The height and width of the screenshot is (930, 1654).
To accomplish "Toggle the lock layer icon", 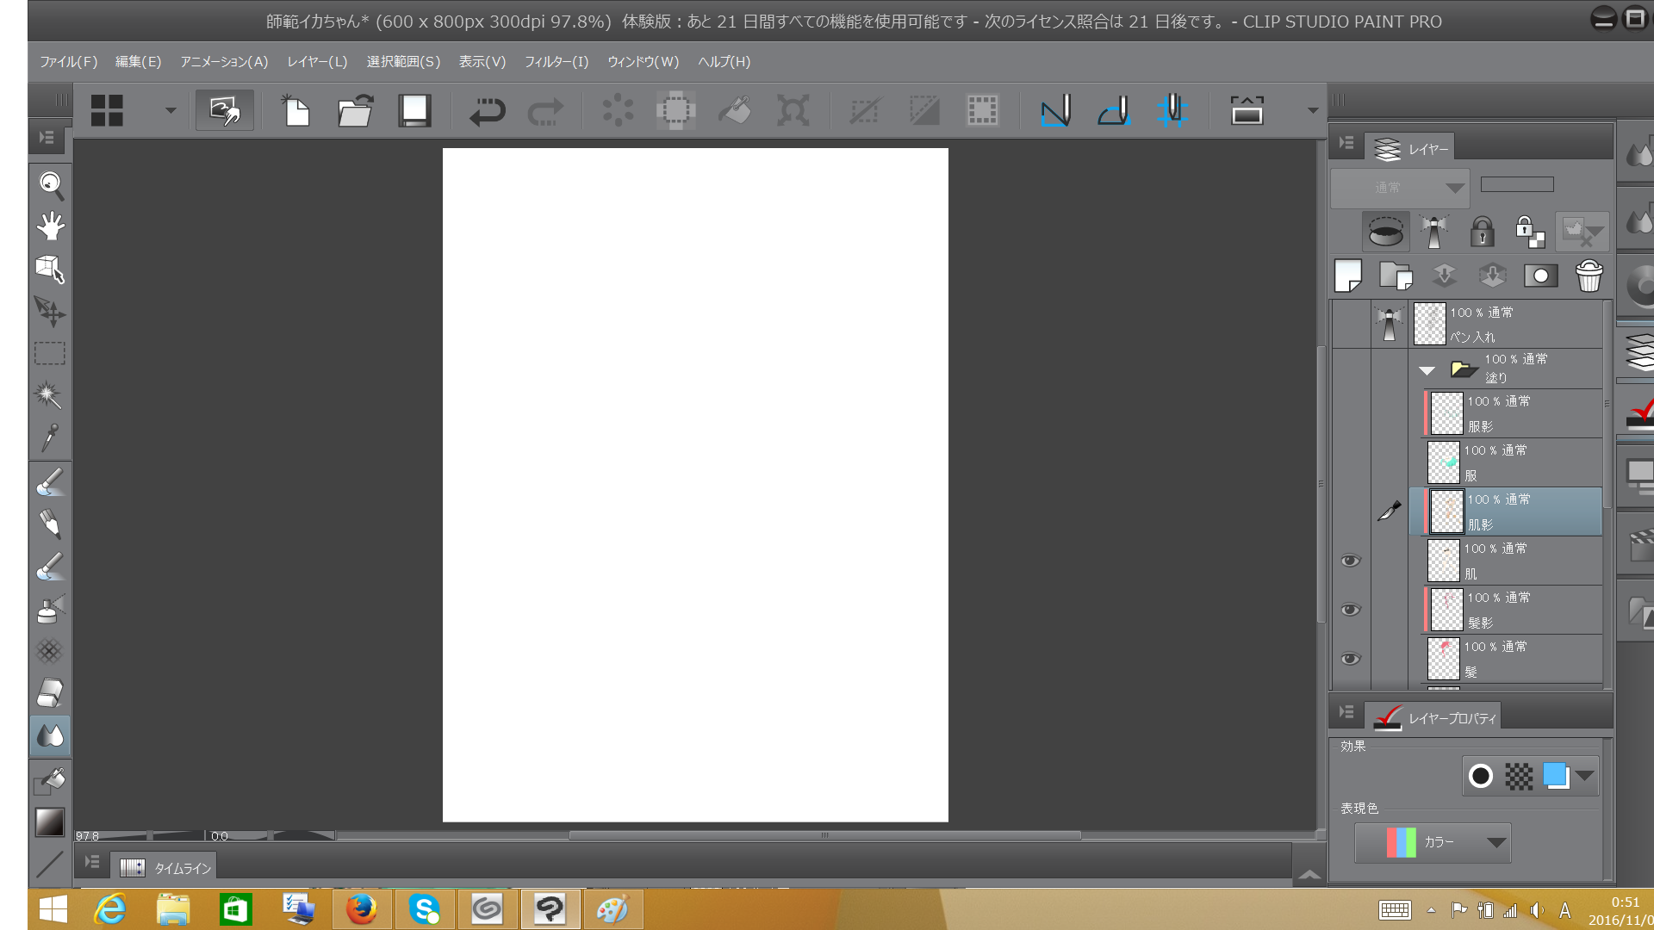I will click(1482, 231).
